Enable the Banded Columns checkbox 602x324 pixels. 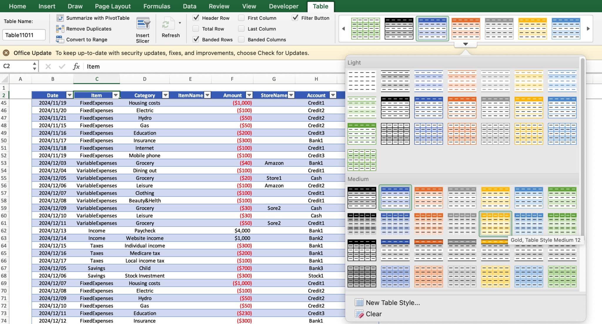click(x=241, y=39)
